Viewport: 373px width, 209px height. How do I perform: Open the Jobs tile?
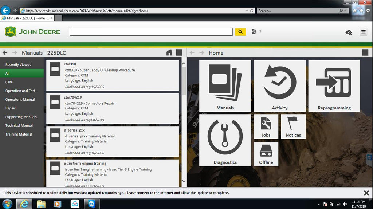(x=266, y=126)
